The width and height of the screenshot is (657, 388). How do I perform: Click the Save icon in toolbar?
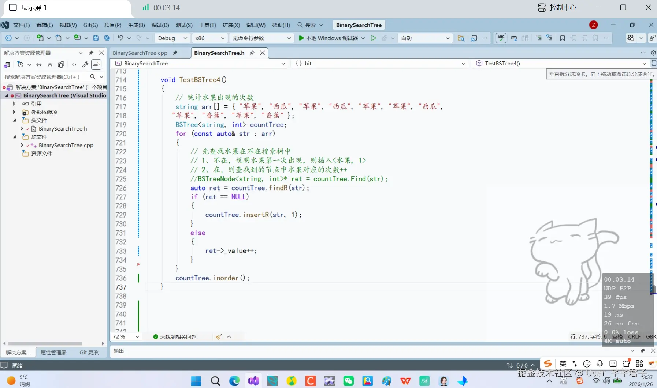point(96,38)
